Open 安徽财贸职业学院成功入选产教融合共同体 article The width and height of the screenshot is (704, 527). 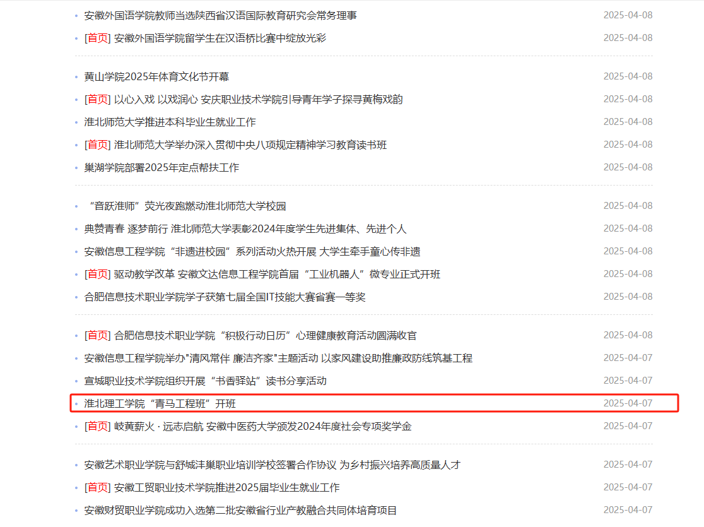pyautogui.click(x=240, y=511)
